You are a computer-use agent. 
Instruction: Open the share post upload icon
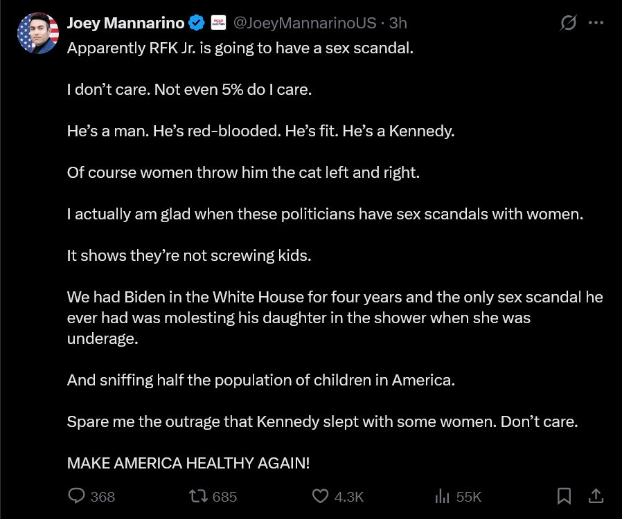(x=596, y=496)
